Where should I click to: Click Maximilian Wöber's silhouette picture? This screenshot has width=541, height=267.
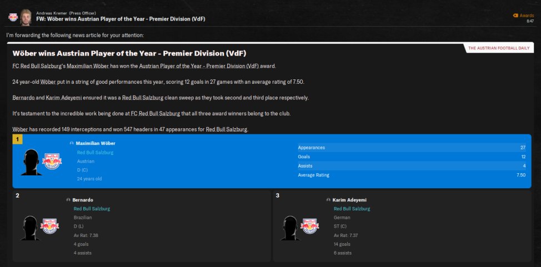pyautogui.click(x=32, y=162)
